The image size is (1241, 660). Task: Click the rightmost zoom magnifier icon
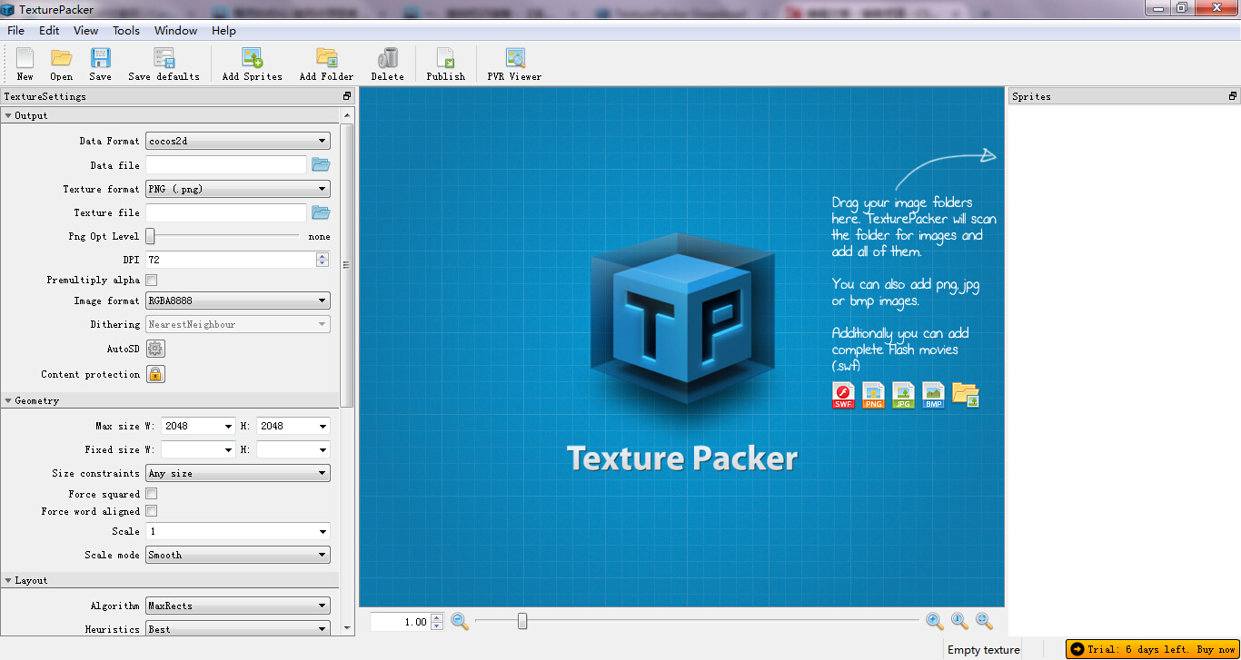(984, 621)
